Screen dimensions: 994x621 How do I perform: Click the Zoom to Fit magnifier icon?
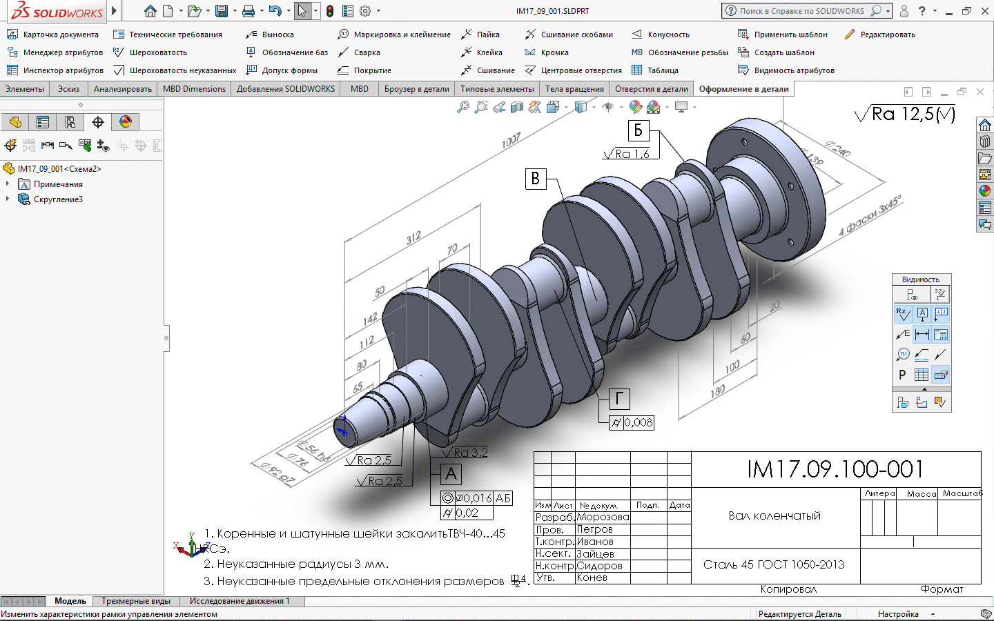click(463, 107)
